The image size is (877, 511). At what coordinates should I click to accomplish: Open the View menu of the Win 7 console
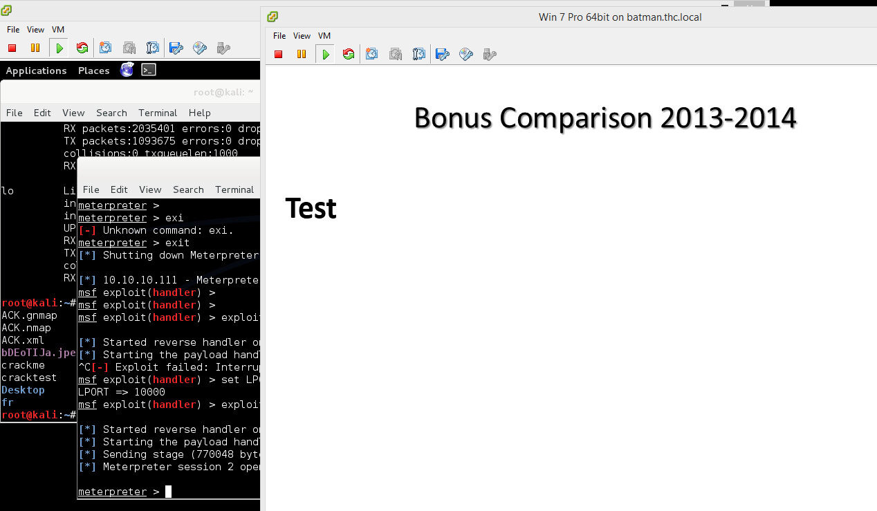click(302, 35)
